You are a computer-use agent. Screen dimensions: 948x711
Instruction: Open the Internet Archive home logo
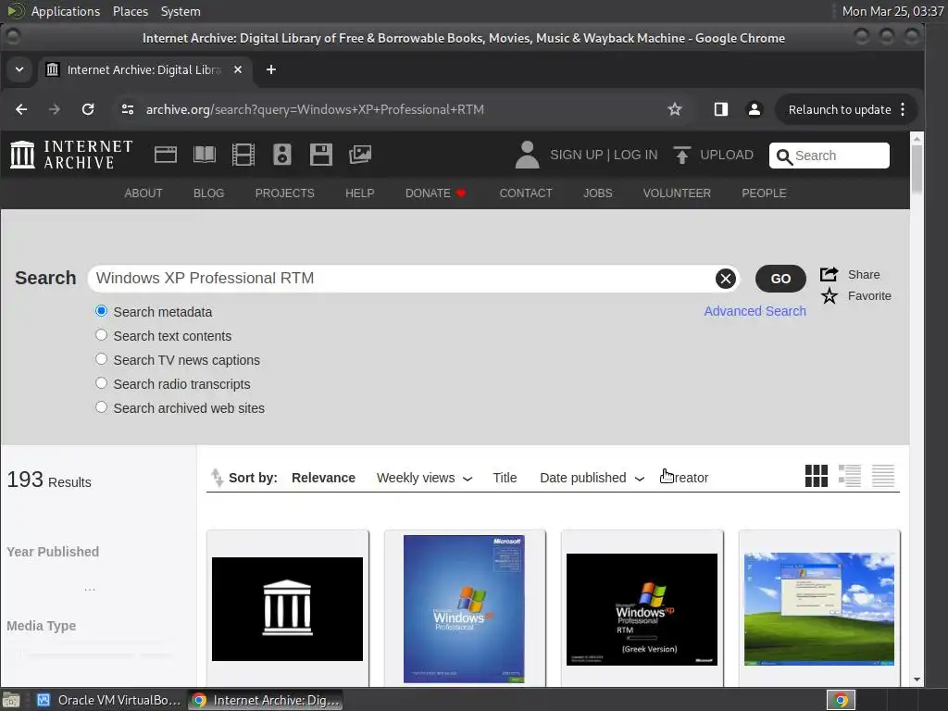pyautogui.click(x=71, y=155)
